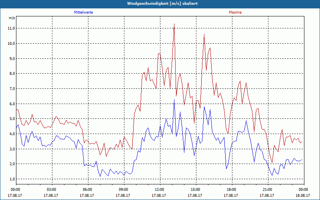The height and width of the screenshot is (200, 320).
Task: Click the 12:00 time axis label
Action: 160,190
